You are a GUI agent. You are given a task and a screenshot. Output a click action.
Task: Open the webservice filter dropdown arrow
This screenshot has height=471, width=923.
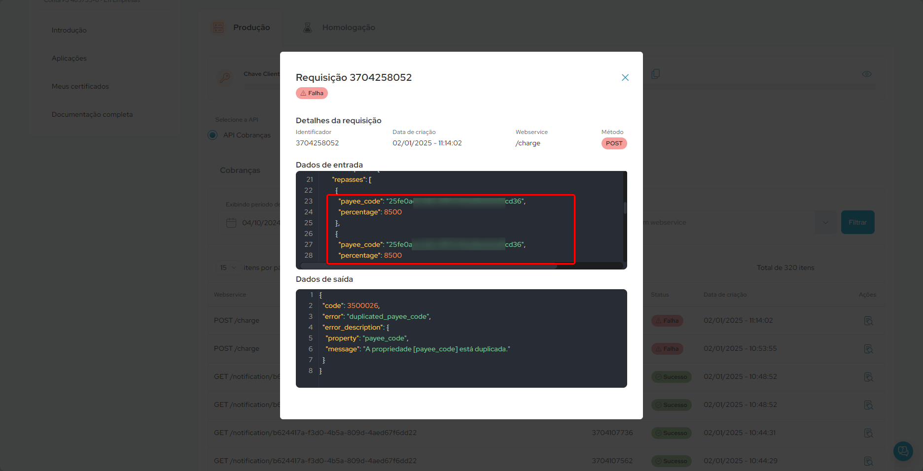click(825, 222)
